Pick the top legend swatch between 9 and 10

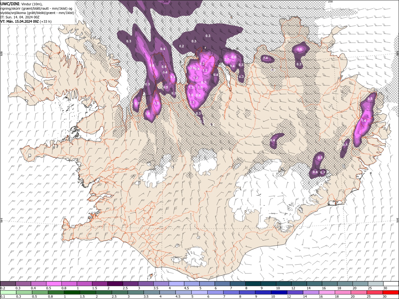[269, 284]
